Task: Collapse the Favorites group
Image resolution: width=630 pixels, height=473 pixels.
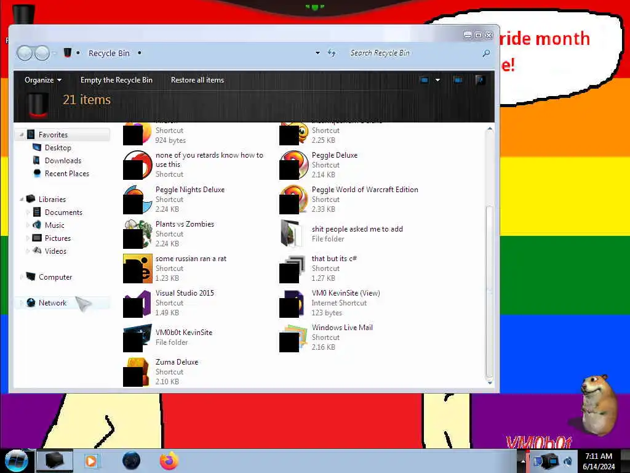Action: pyautogui.click(x=22, y=135)
